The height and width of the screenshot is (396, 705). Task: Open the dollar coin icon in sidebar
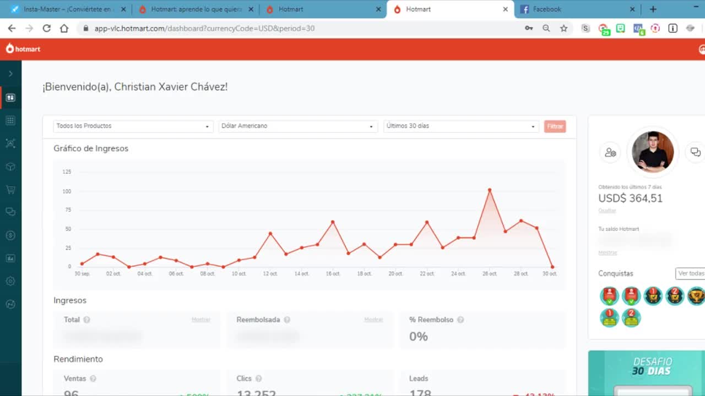click(10, 235)
